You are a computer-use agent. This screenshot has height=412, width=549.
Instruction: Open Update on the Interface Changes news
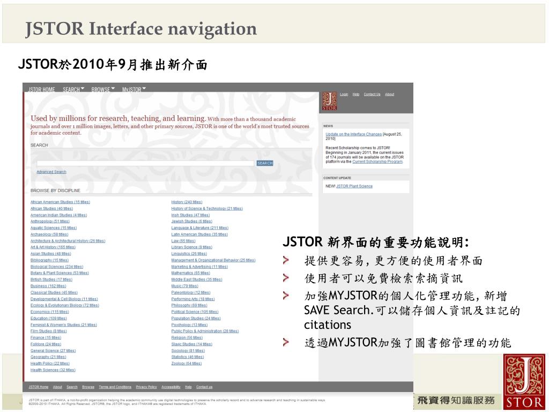click(x=354, y=134)
